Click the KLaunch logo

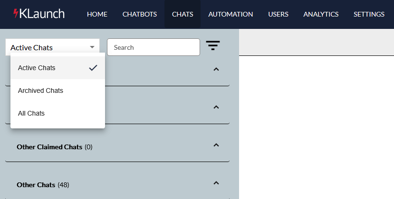[x=39, y=14]
